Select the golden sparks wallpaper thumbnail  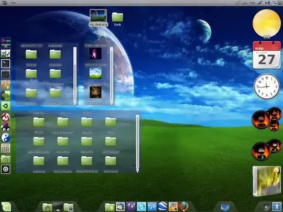[x=95, y=92]
